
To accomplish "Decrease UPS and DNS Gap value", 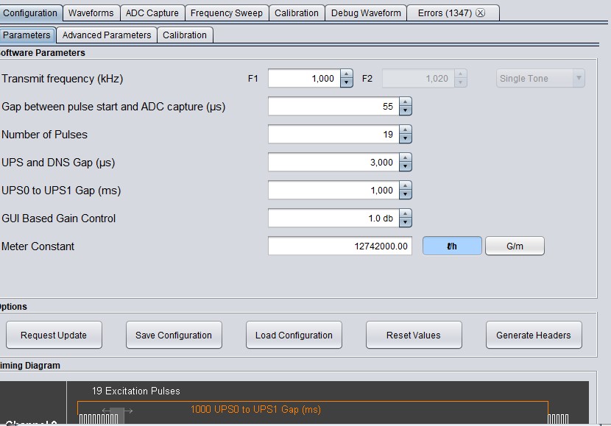I will click(406, 167).
